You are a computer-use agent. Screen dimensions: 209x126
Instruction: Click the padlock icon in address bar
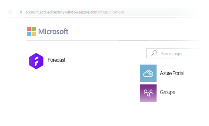tap(21, 12)
